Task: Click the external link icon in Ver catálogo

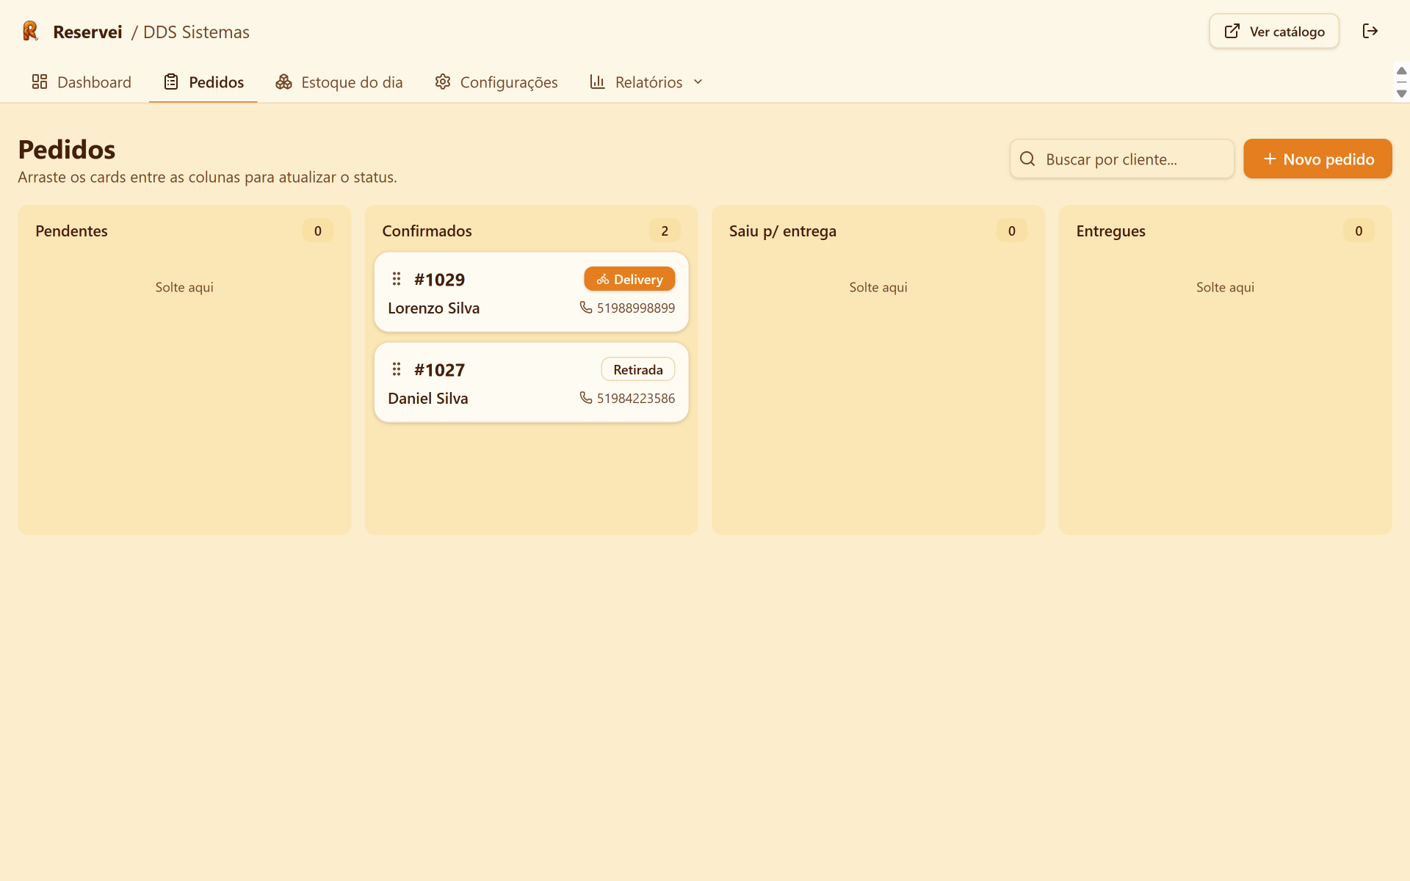Action: pos(1232,31)
